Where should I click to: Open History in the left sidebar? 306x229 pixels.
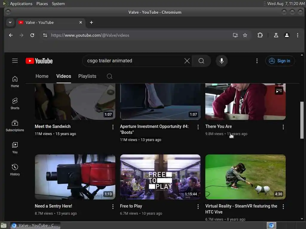[x=15, y=170]
